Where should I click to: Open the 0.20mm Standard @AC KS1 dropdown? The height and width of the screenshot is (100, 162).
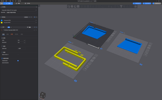[18, 30]
